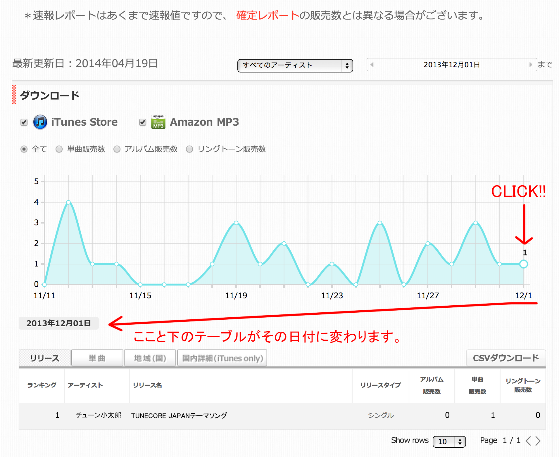
Task: Go to previous date with left arrow
Action: [x=372, y=65]
